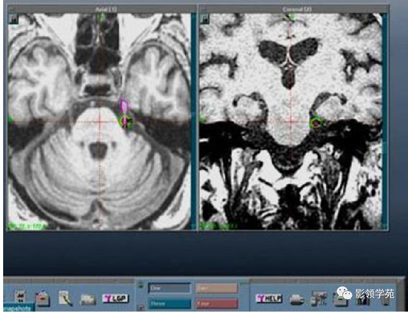Toggle the small checkbox at the bottom center panel
The height and width of the screenshot is (312, 408).
pos(141,308)
